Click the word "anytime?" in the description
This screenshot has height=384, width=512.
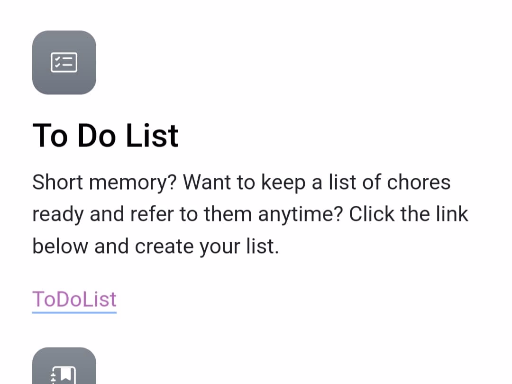pos(300,215)
